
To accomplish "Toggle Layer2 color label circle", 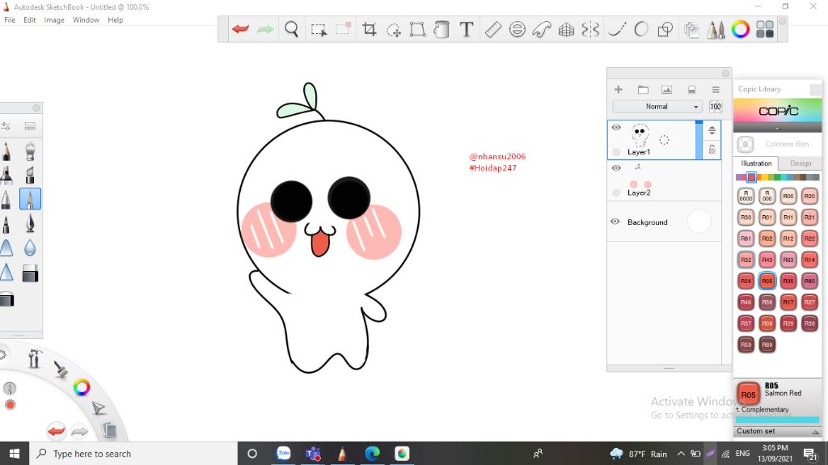I will pyautogui.click(x=616, y=192).
